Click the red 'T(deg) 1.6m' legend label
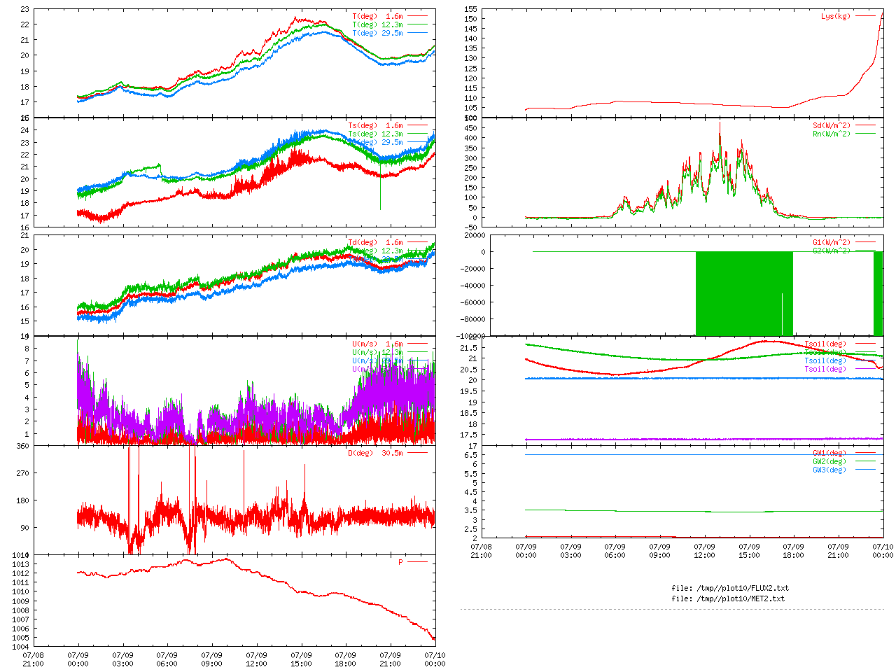 point(377,16)
